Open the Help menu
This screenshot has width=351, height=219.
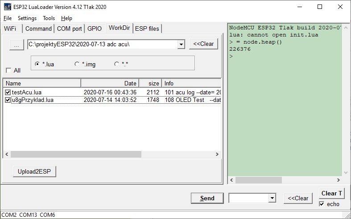pyautogui.click(x=66, y=18)
